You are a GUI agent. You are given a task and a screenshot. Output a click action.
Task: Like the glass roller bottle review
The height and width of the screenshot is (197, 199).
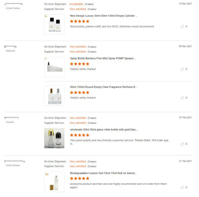(182, 144)
